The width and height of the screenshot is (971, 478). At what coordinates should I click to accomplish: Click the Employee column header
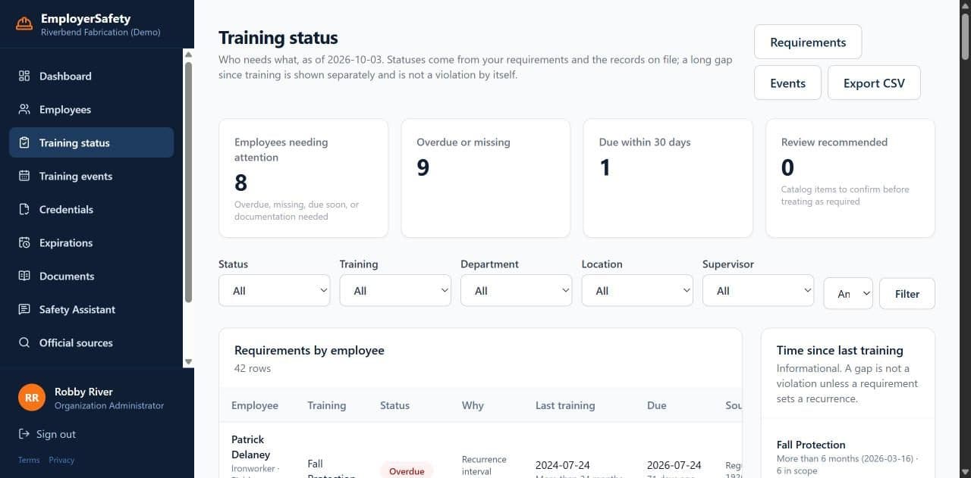255,405
